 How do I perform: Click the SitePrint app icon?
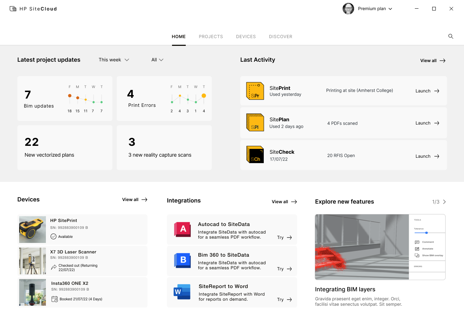coord(255,91)
